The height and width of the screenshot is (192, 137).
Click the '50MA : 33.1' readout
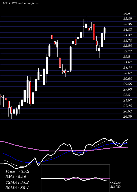pyautogui.click(x=17, y=188)
